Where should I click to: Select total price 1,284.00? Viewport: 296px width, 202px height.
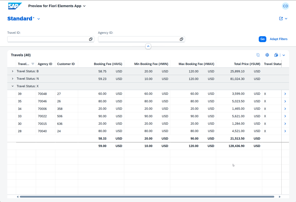pos(238,124)
